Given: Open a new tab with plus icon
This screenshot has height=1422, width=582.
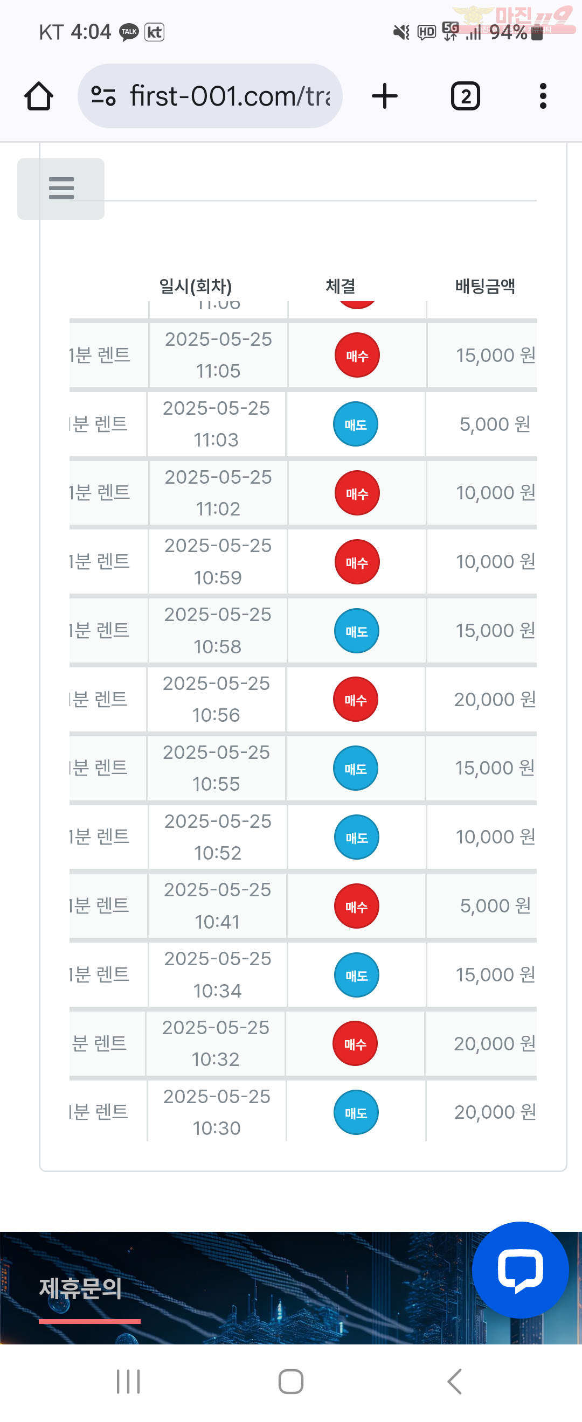Looking at the screenshot, I should click(x=385, y=96).
